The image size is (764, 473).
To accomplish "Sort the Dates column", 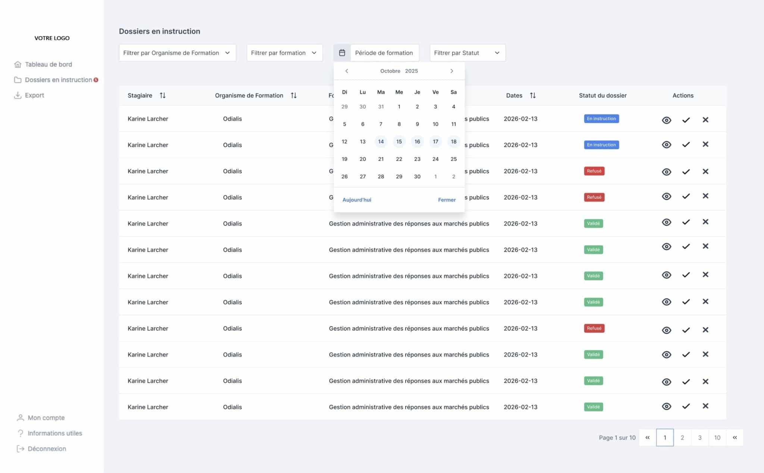I will [533, 95].
